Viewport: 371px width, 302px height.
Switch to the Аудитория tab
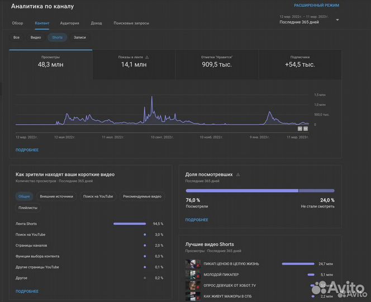click(69, 23)
